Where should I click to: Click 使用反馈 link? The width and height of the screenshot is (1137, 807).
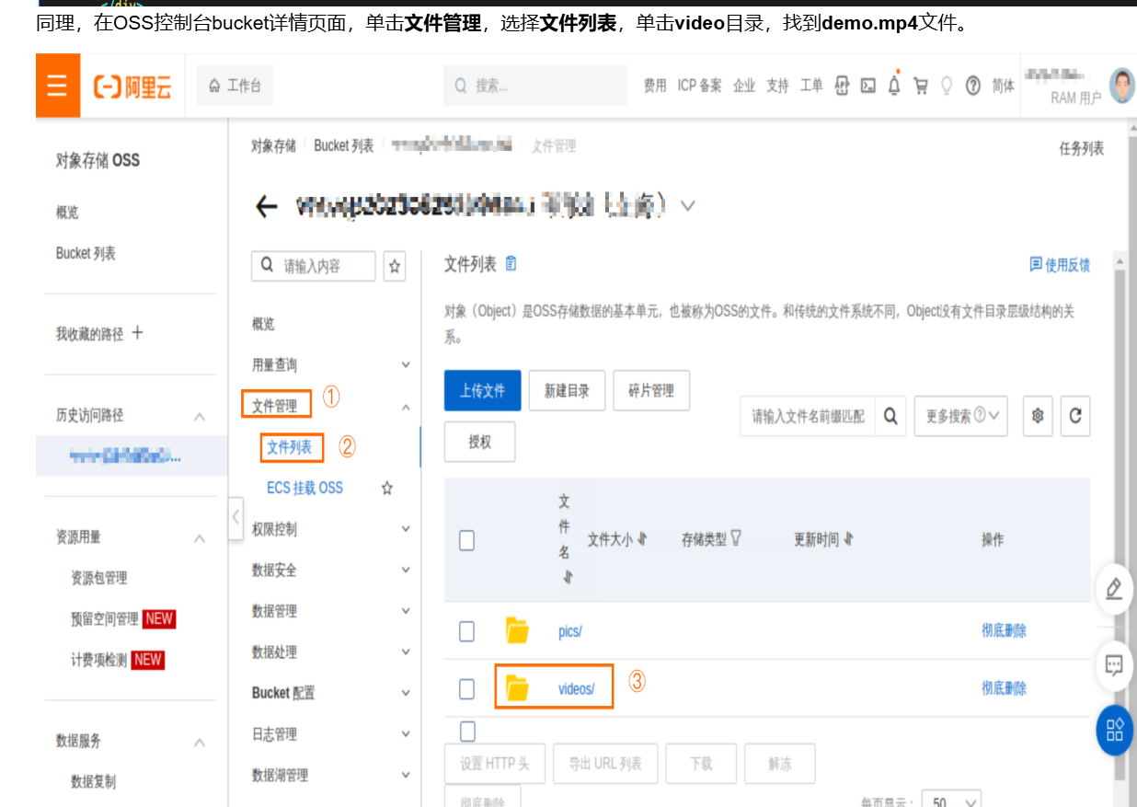[1060, 265]
